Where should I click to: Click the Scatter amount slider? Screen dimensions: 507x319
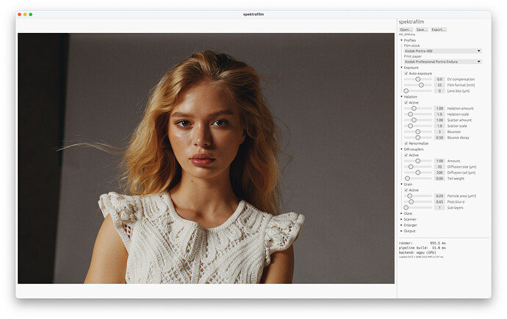(x=418, y=120)
